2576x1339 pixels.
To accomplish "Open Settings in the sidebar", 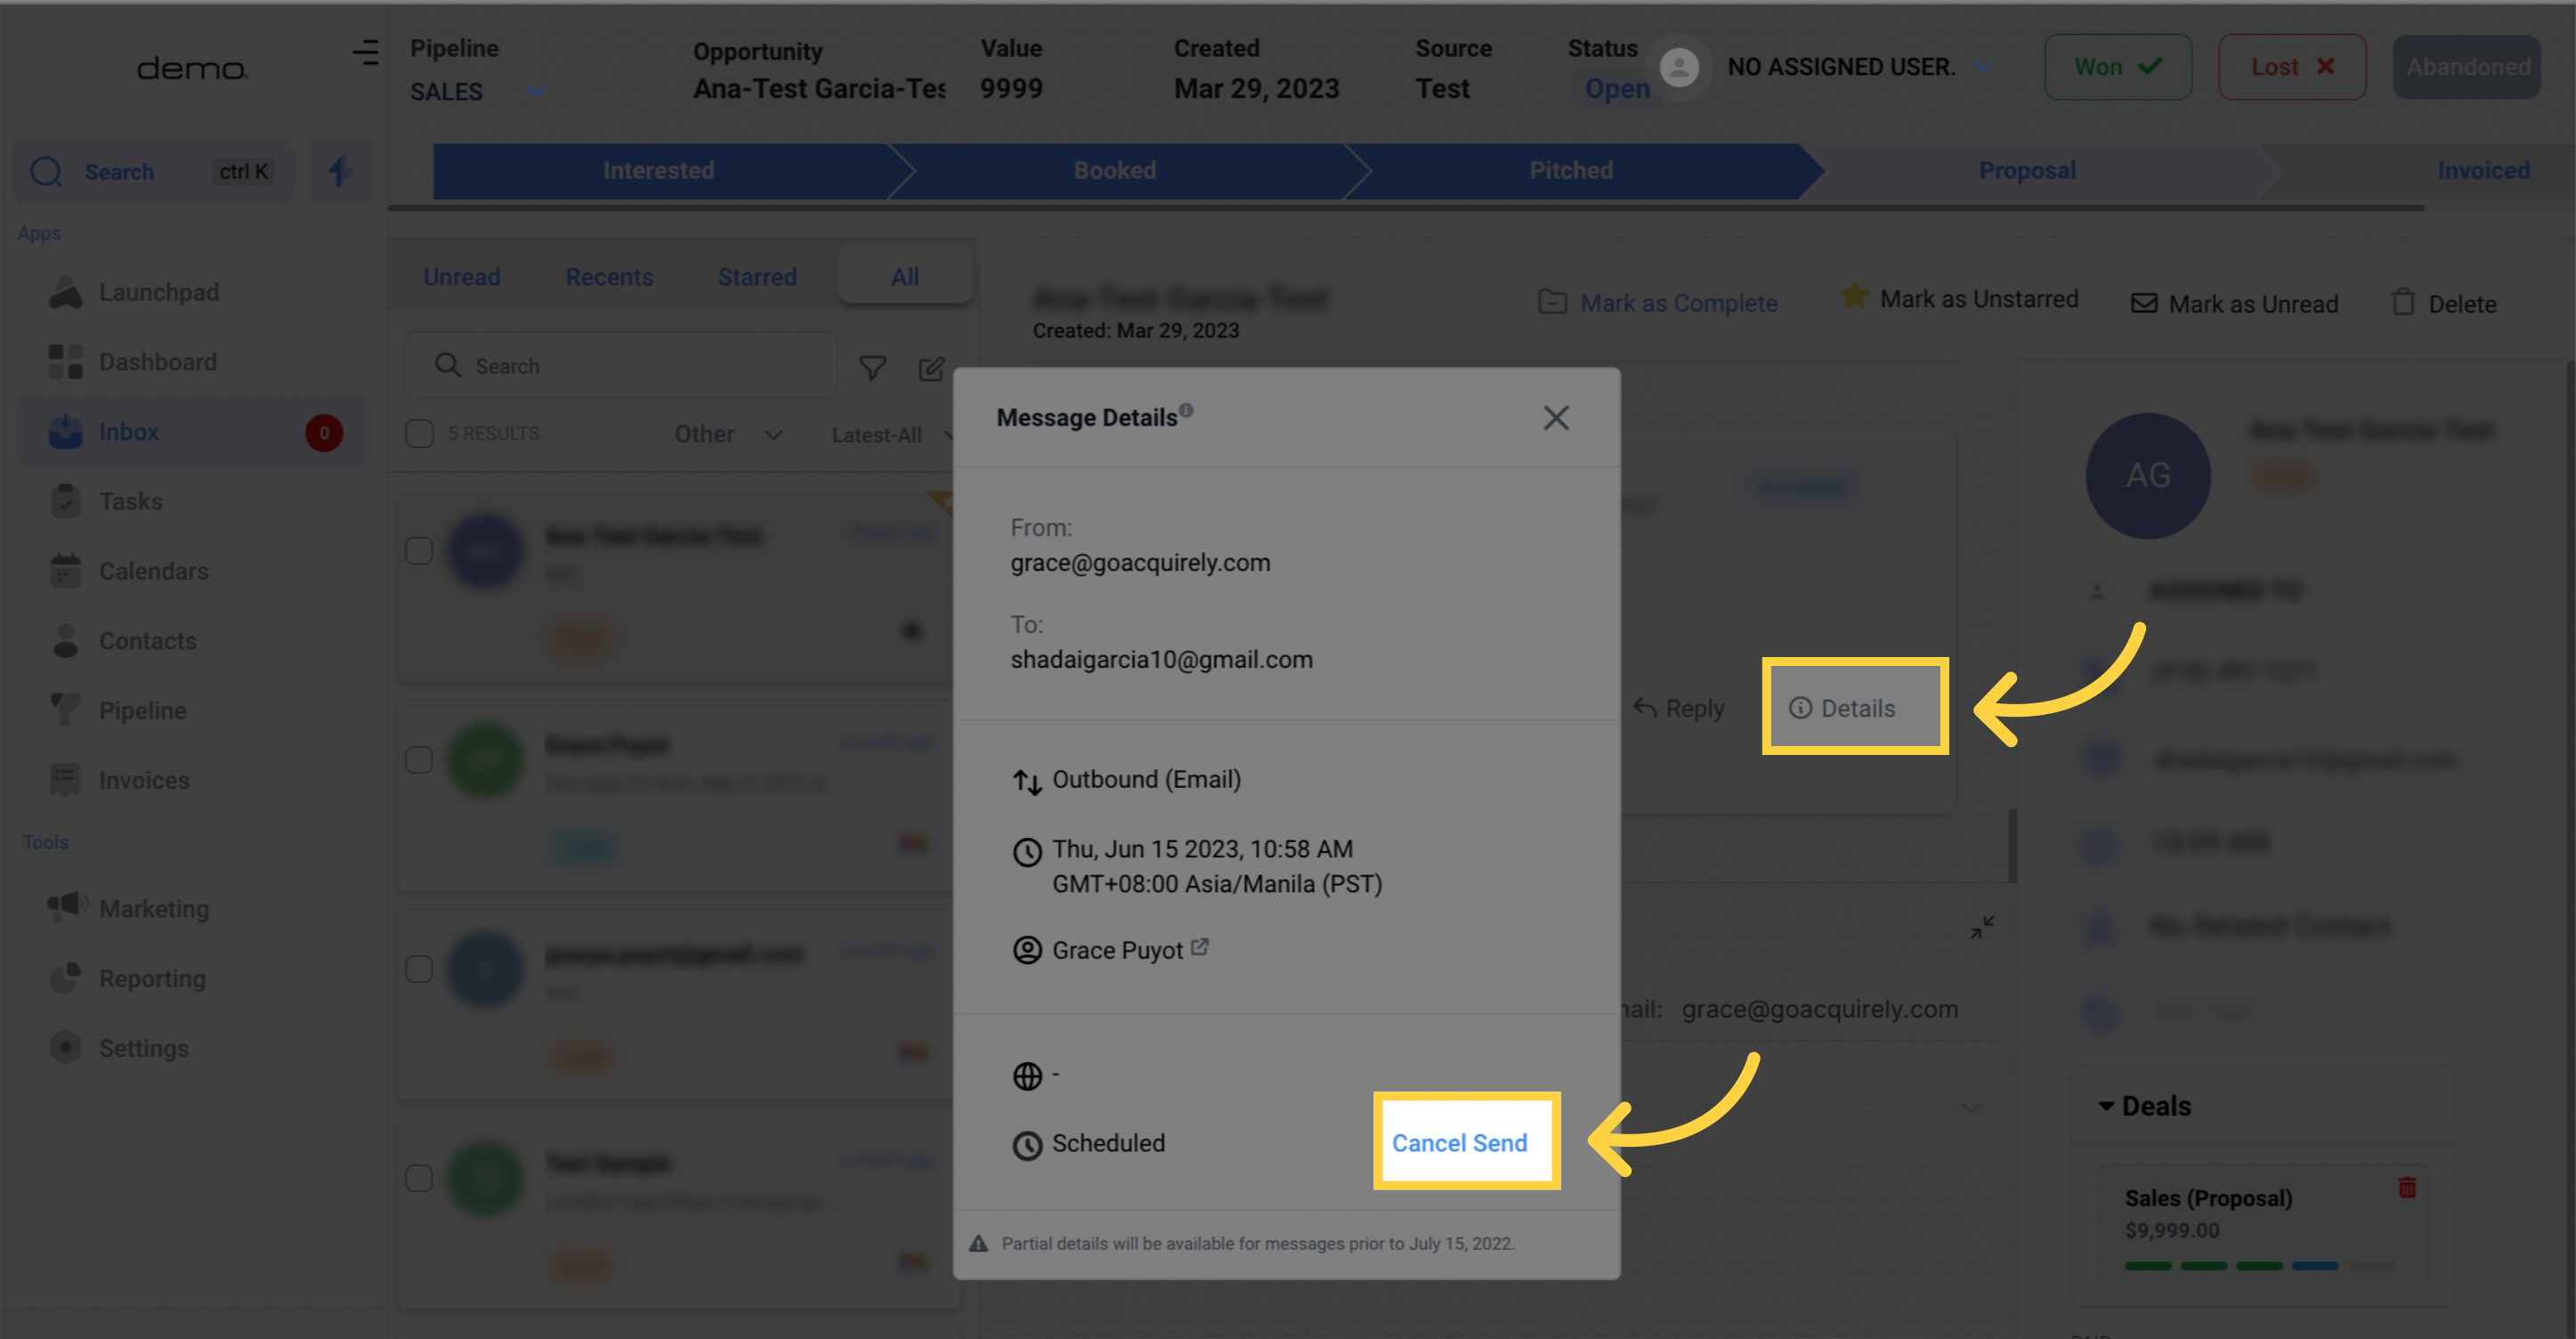I will (119, 1048).
